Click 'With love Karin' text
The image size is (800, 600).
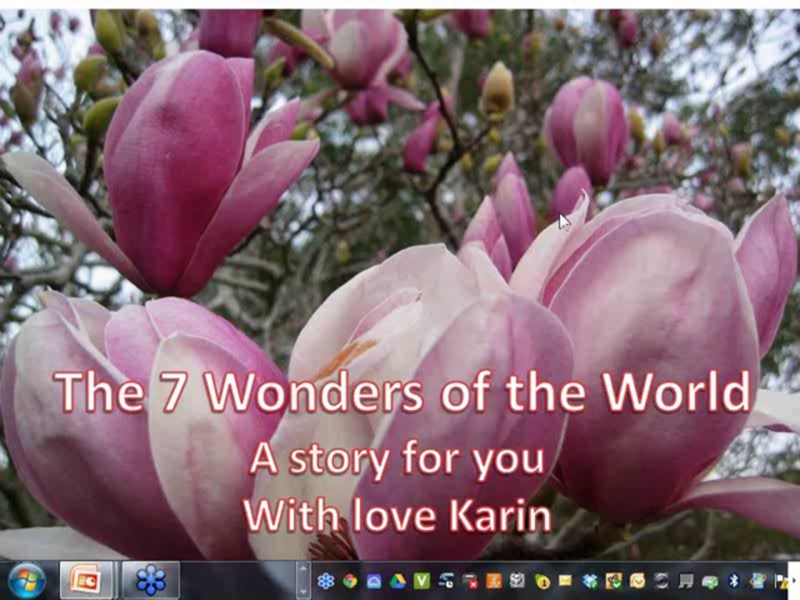point(397,515)
